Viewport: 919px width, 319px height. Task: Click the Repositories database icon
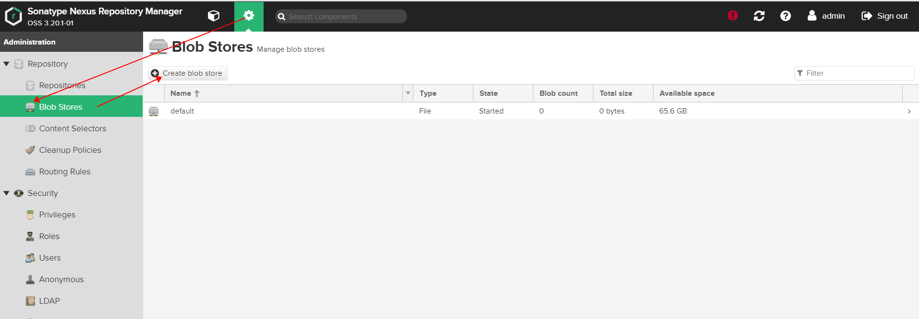[x=30, y=85]
